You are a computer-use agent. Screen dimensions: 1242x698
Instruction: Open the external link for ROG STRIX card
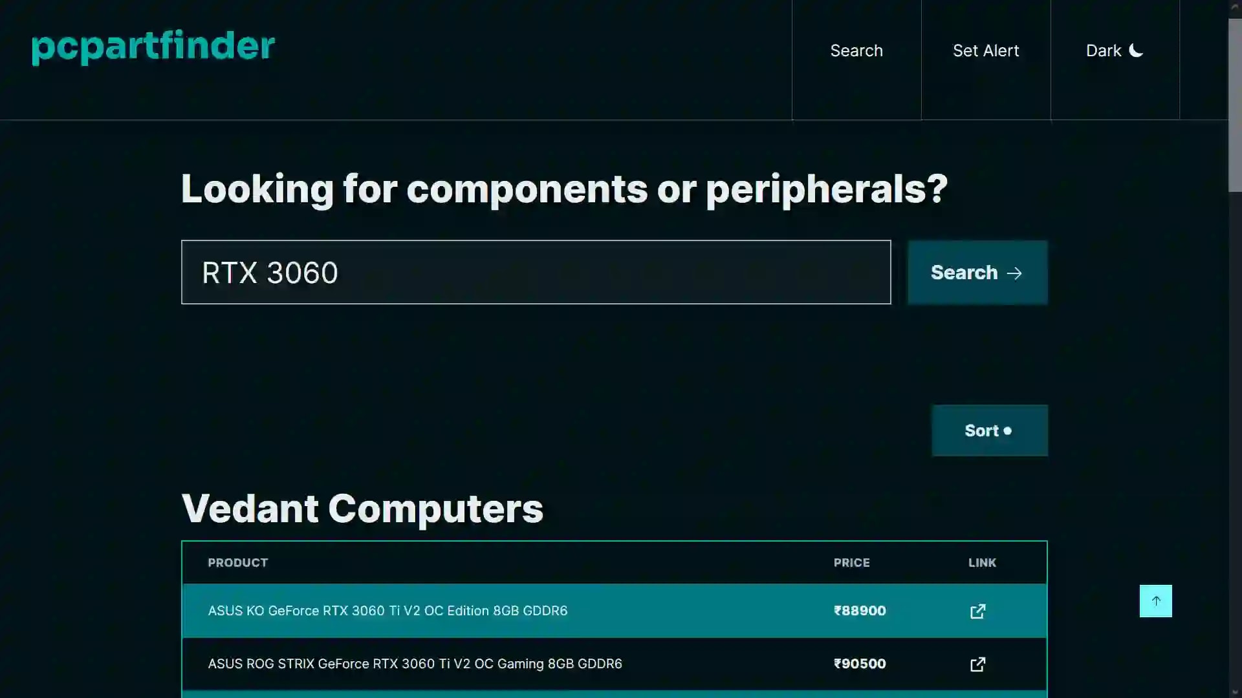click(x=977, y=664)
